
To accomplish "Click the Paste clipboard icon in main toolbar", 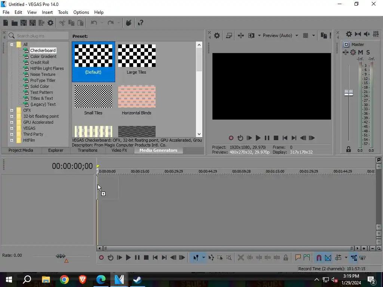I will point(80,23).
